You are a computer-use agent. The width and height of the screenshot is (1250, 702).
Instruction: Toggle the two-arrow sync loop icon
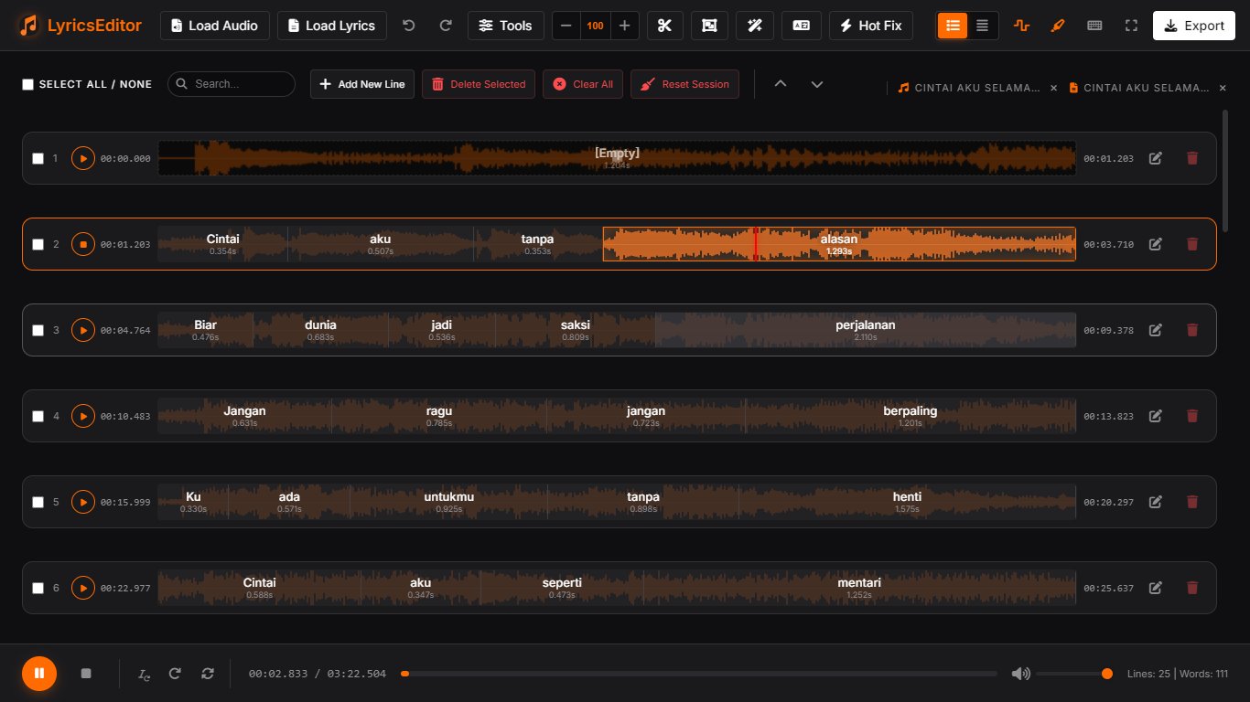[208, 674]
